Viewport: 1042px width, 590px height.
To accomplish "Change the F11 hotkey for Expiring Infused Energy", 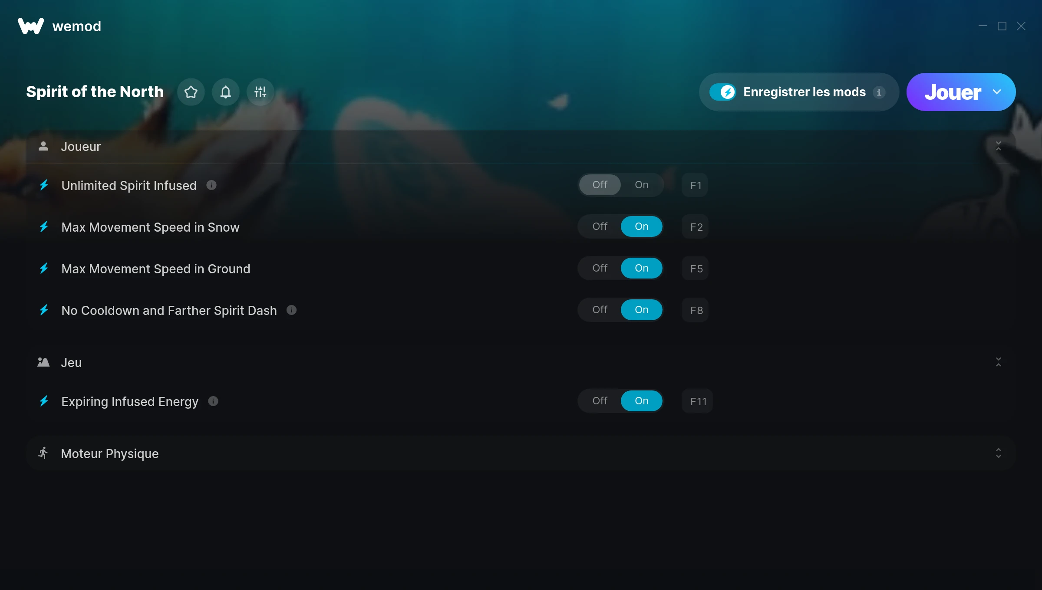I will click(698, 401).
